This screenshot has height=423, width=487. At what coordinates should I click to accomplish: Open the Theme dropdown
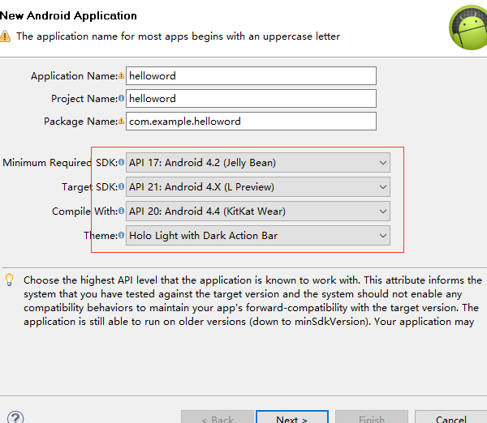258,236
